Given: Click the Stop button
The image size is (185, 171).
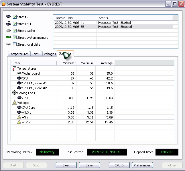Looking at the screenshot, I should 36,165.
